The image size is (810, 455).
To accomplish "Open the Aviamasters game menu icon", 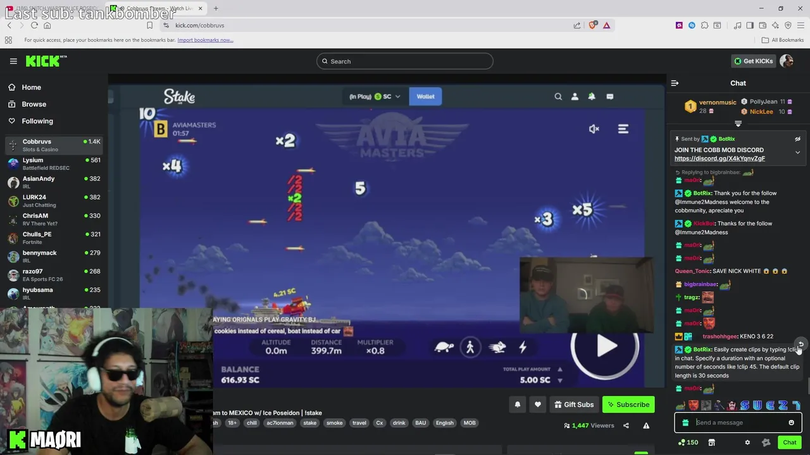I will coord(623,129).
